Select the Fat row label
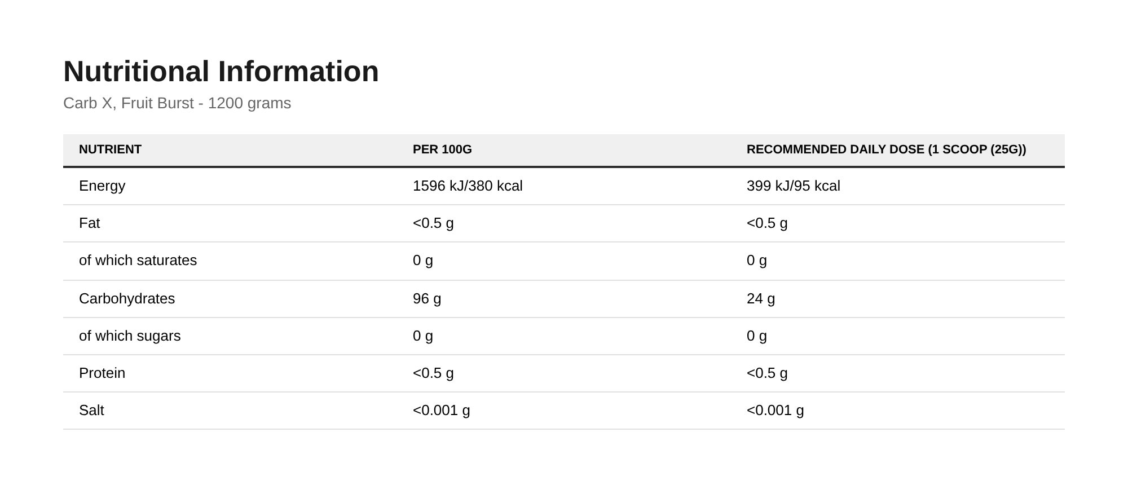This screenshot has height=485, width=1128. pos(89,223)
